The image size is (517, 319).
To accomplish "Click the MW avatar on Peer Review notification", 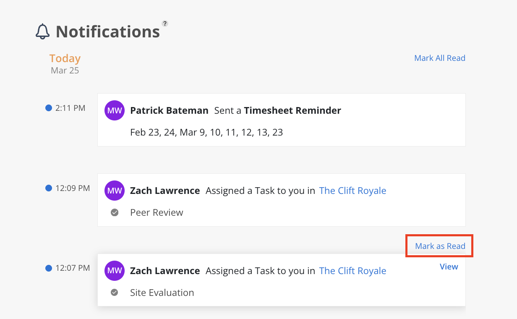I will pos(115,191).
